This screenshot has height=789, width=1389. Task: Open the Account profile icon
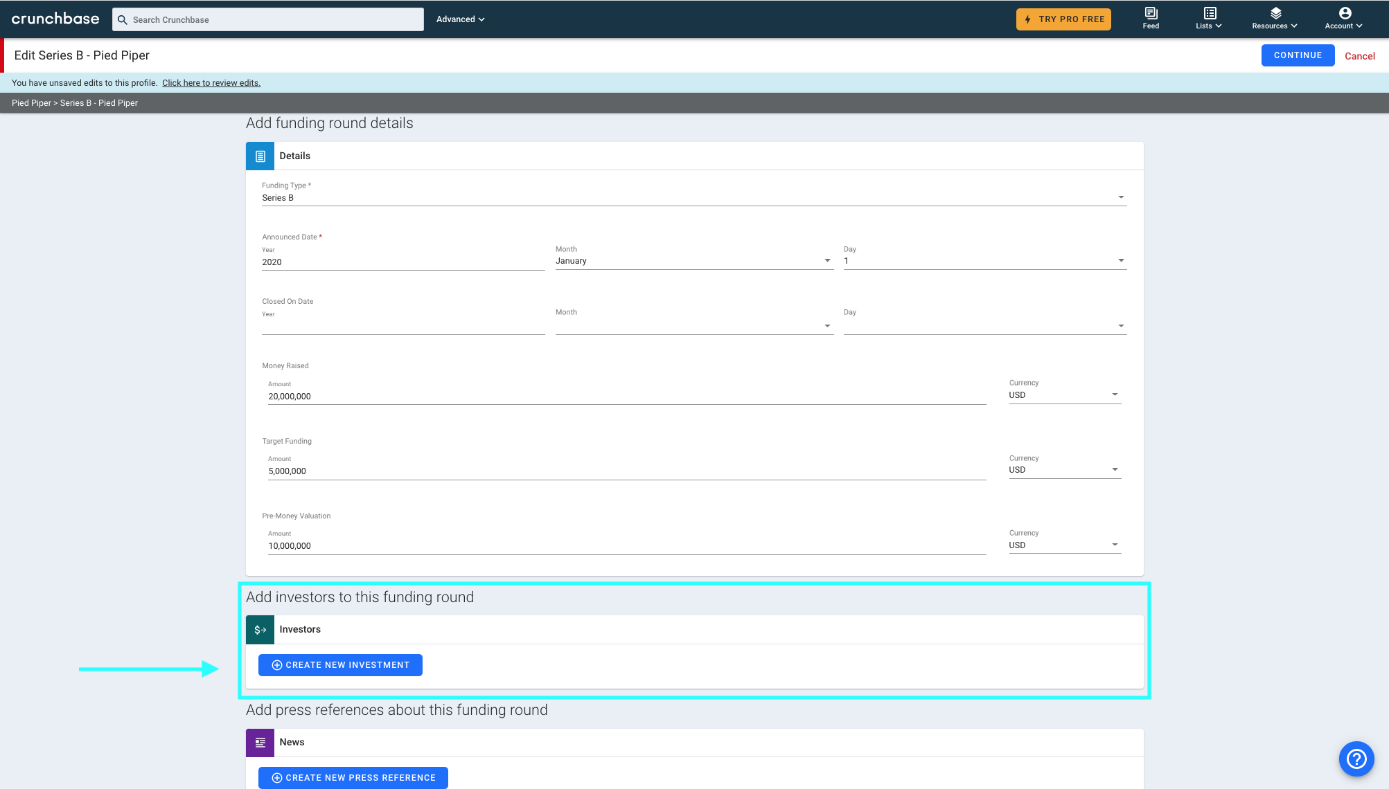click(1345, 13)
